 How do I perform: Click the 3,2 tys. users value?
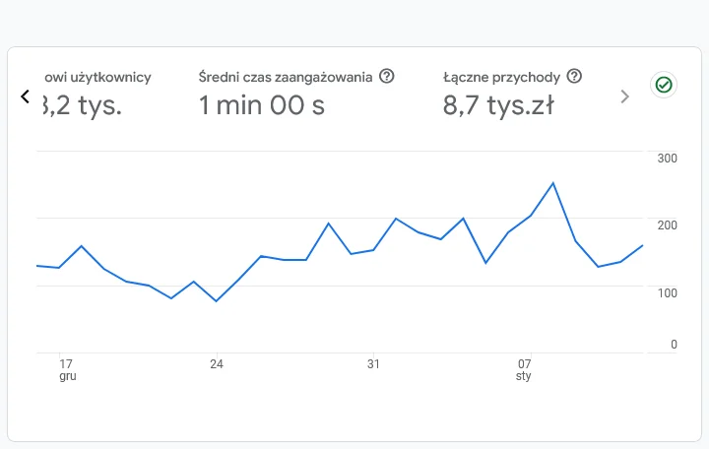coord(81,105)
